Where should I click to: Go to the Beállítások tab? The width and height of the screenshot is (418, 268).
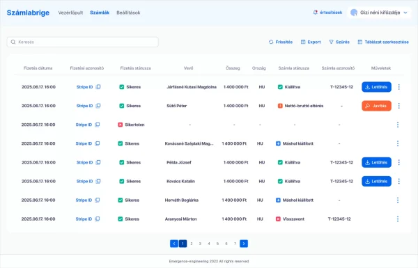(x=128, y=13)
